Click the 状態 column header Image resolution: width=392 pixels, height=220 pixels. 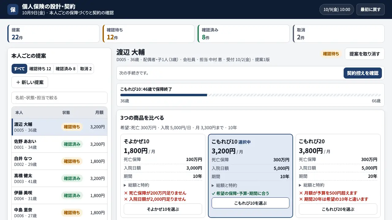(66, 112)
